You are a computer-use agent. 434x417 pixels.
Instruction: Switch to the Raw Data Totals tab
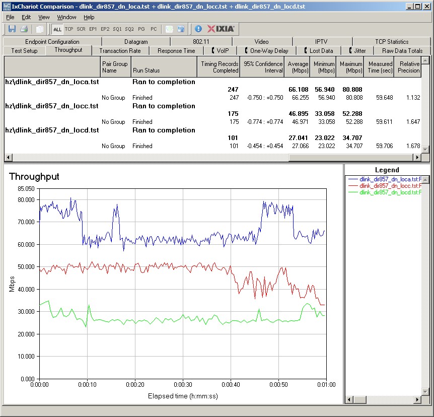[402, 51]
